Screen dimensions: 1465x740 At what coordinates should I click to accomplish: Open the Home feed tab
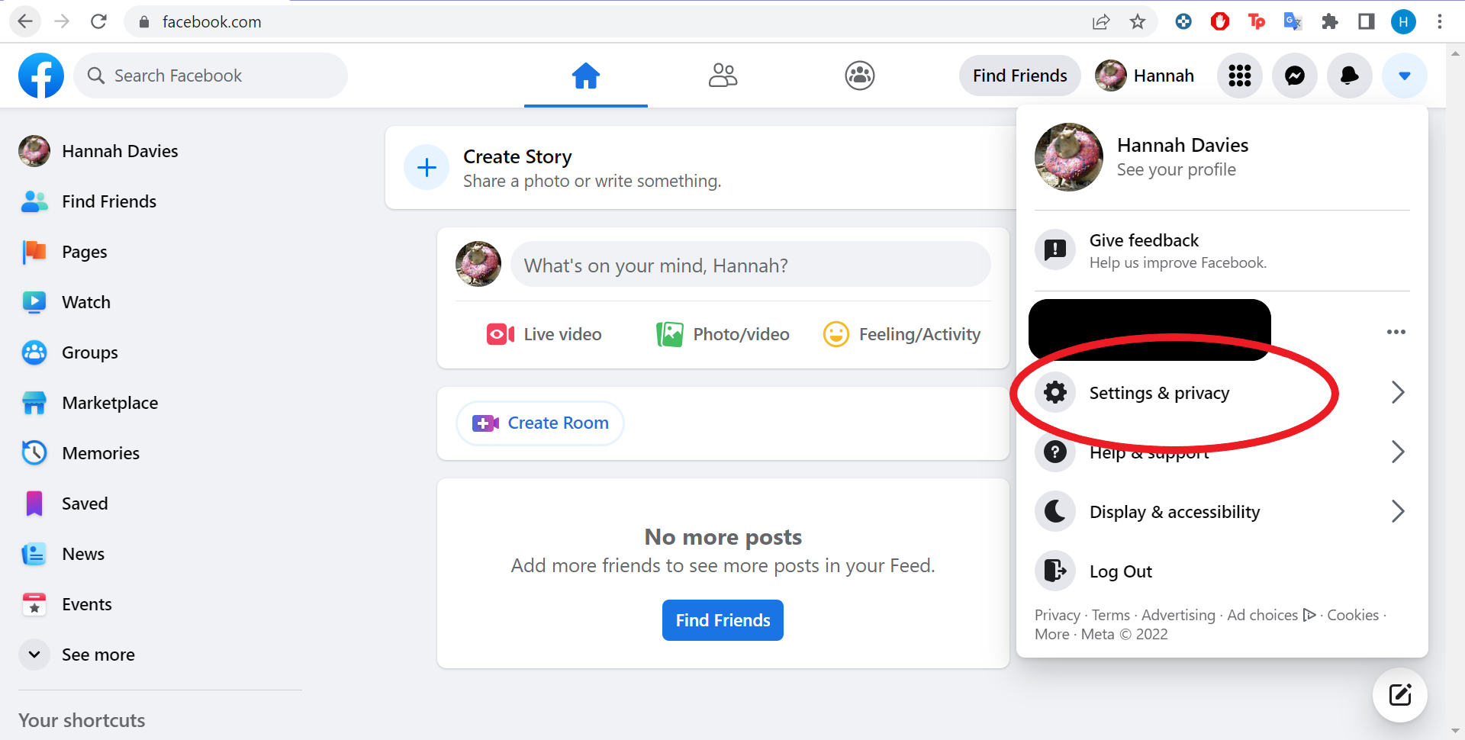586,76
